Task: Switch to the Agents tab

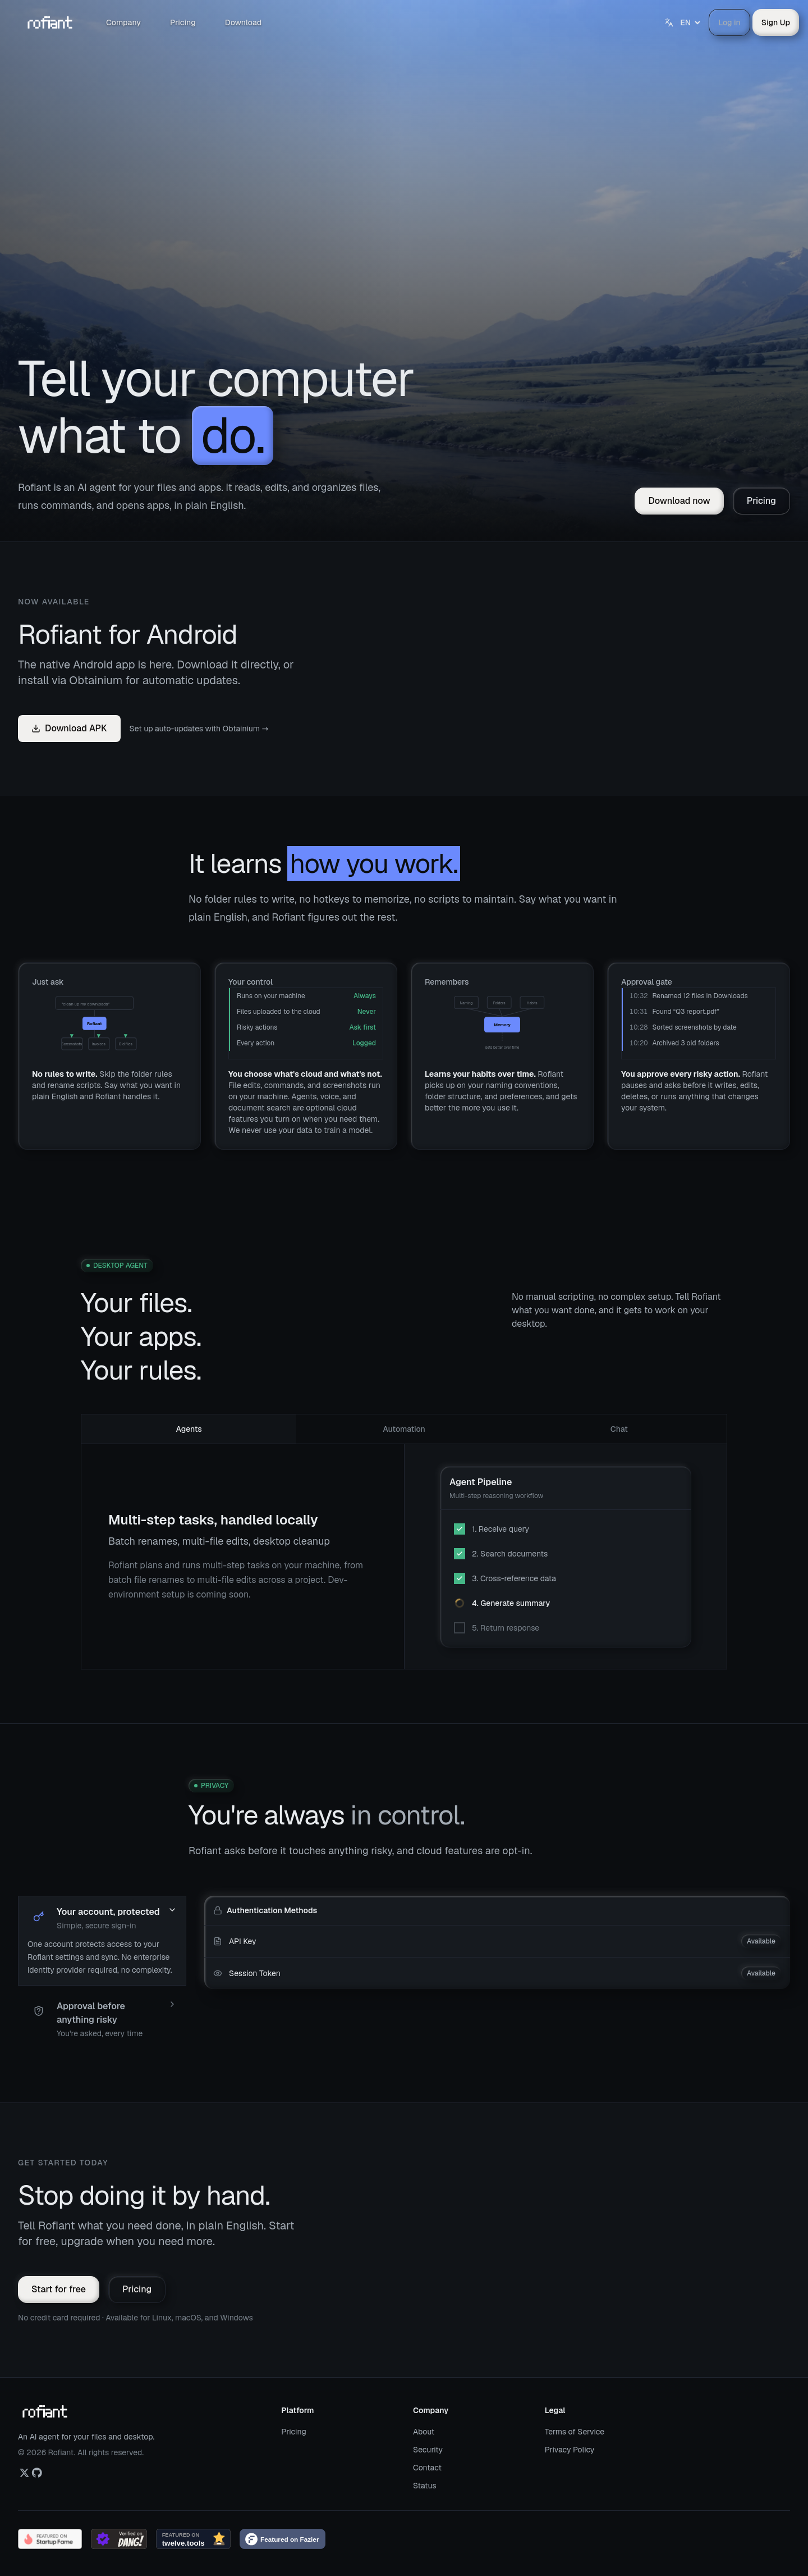Action: click(189, 1429)
